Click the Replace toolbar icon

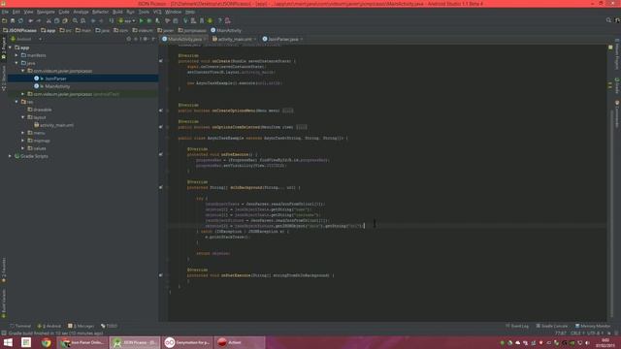(x=82, y=20)
